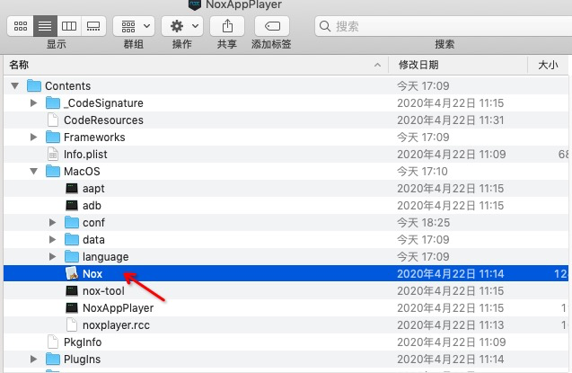Select the _CodeSignature folder name
The height and width of the screenshot is (373, 572).
[x=103, y=103]
